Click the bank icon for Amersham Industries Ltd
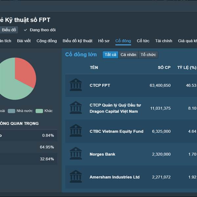Viewport: 197px width, 197px height. (76, 176)
